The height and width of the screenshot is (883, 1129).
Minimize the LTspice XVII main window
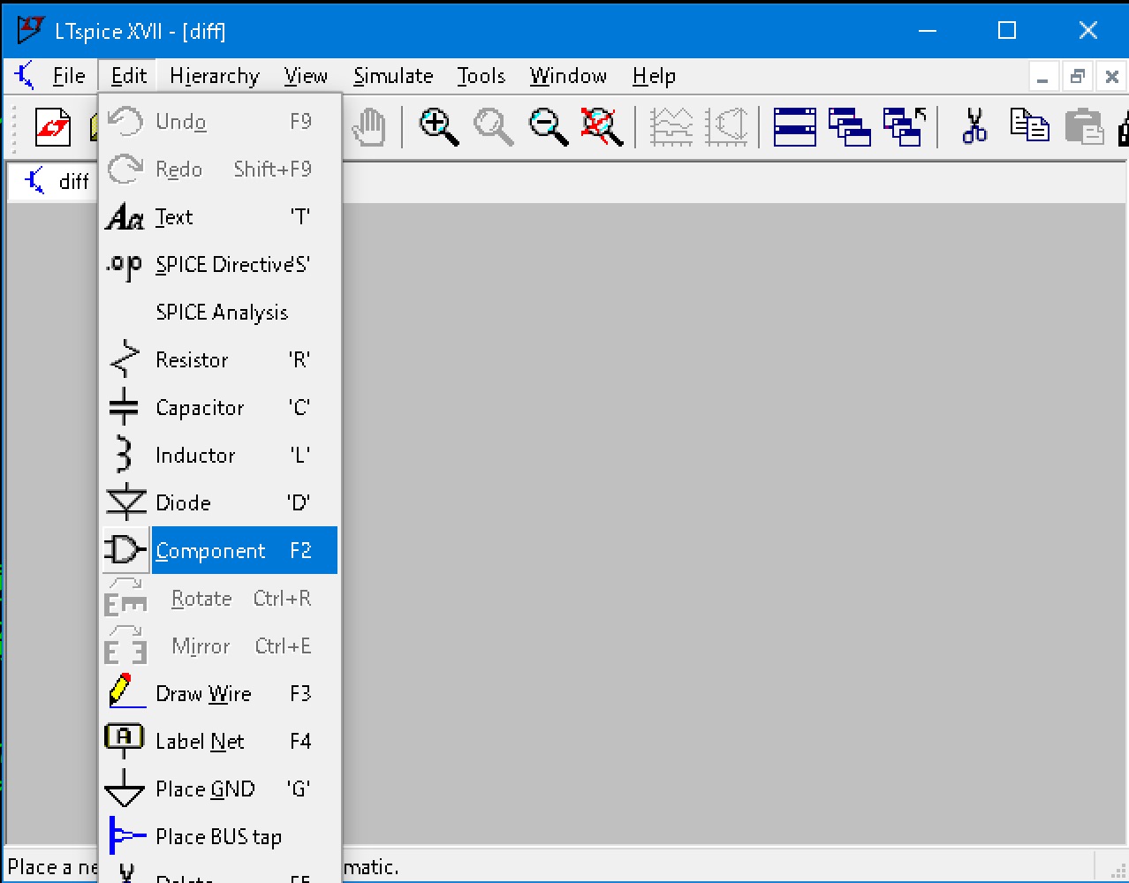928,31
